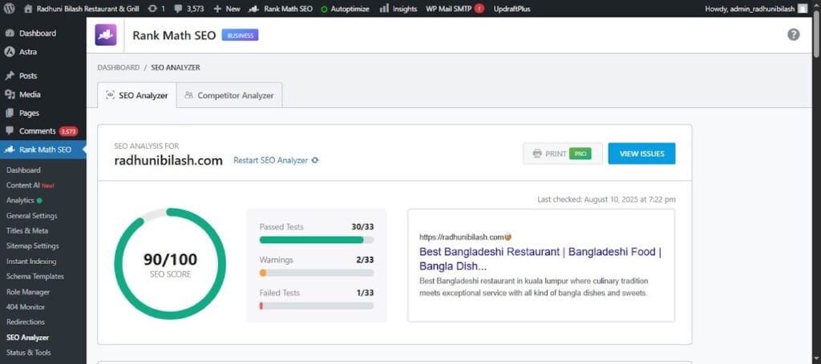Screen dimensions: 821x364
Task: Open 404 Monitor submenu item
Action: click(26, 307)
